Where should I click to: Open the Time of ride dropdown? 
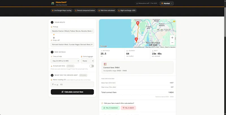tap(65, 61)
